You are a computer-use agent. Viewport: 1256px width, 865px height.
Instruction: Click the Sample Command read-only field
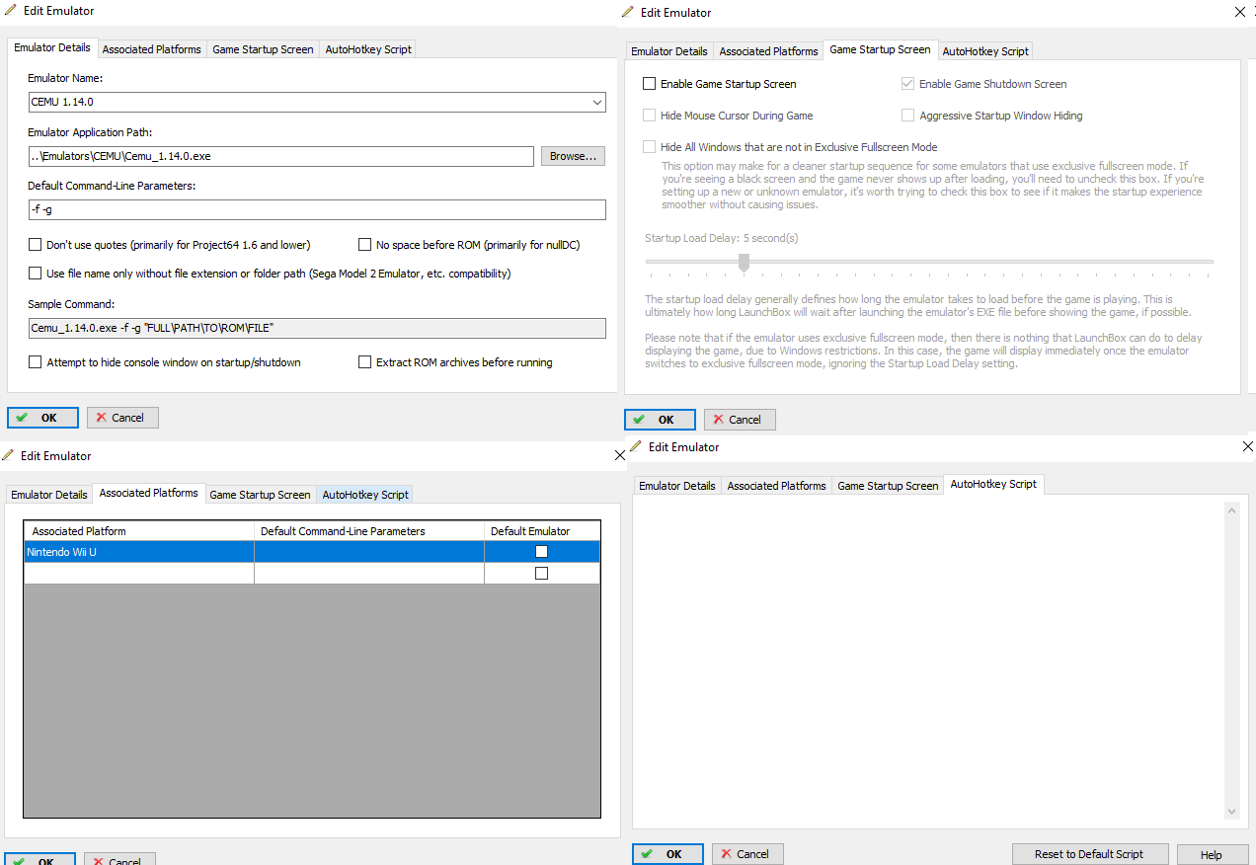(317, 328)
